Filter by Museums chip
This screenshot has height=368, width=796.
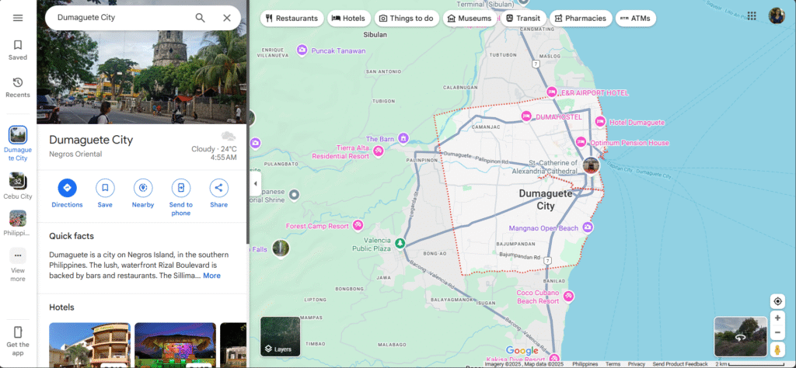470,19
